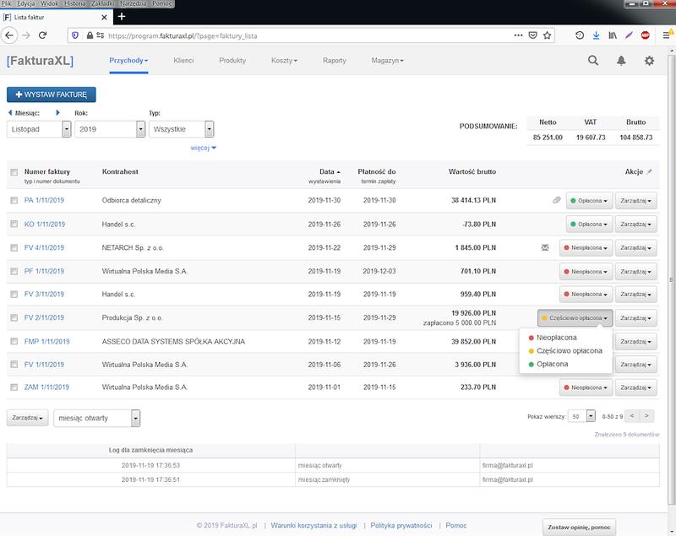Go to previous month arrow
The image size is (676, 536).
(9, 113)
